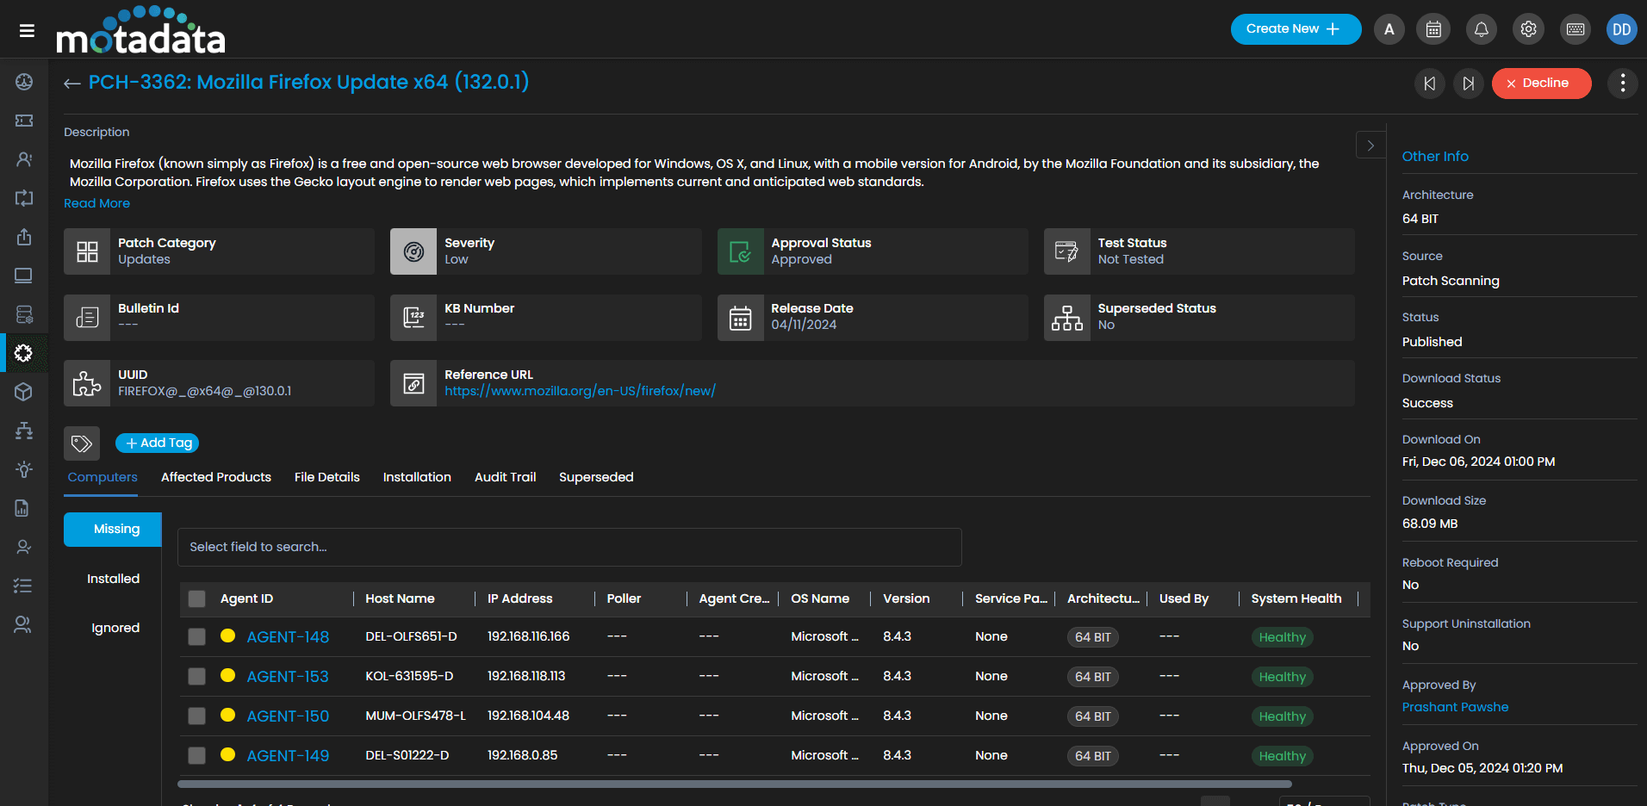Image resolution: width=1647 pixels, height=806 pixels.
Task: Click the Healthy badge for AGENT-148
Action: pos(1282,637)
